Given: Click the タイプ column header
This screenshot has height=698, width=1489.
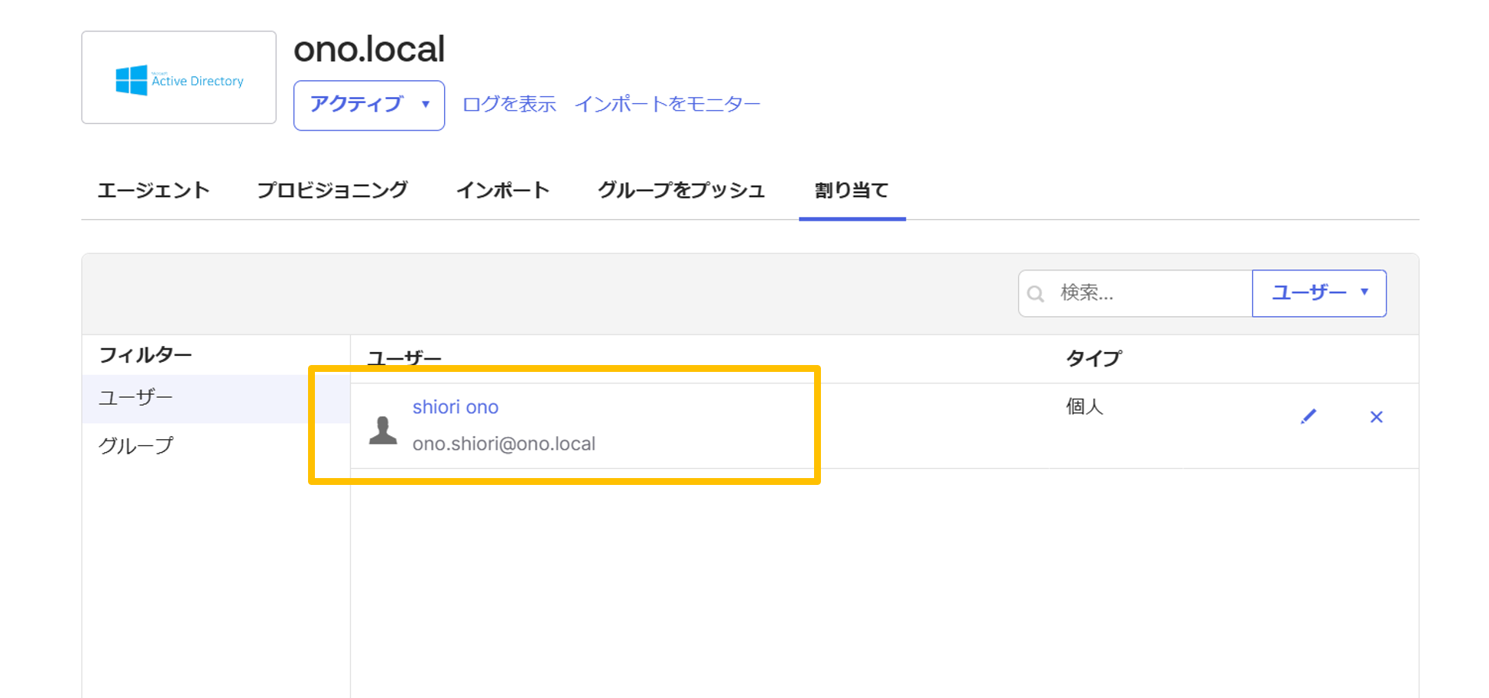Looking at the screenshot, I should click(x=1094, y=358).
